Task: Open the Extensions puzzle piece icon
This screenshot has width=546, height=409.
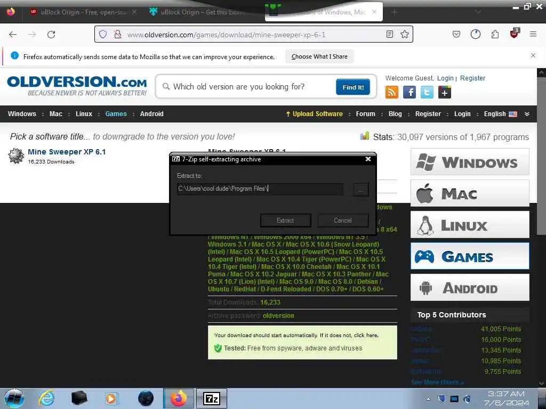Action: 495,34
